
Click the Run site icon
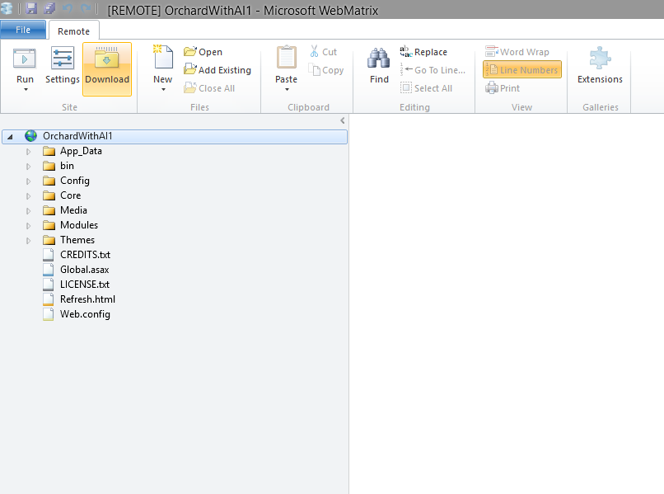[25, 59]
